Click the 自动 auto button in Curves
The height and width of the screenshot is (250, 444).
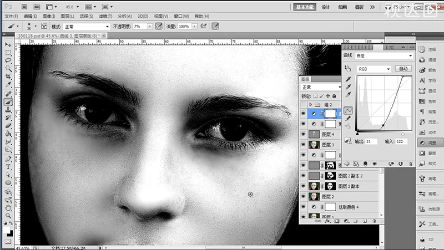click(x=403, y=69)
